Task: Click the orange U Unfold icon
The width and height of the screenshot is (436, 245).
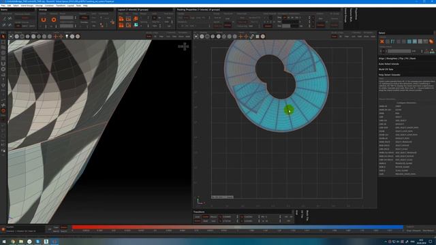Action: (44, 20)
